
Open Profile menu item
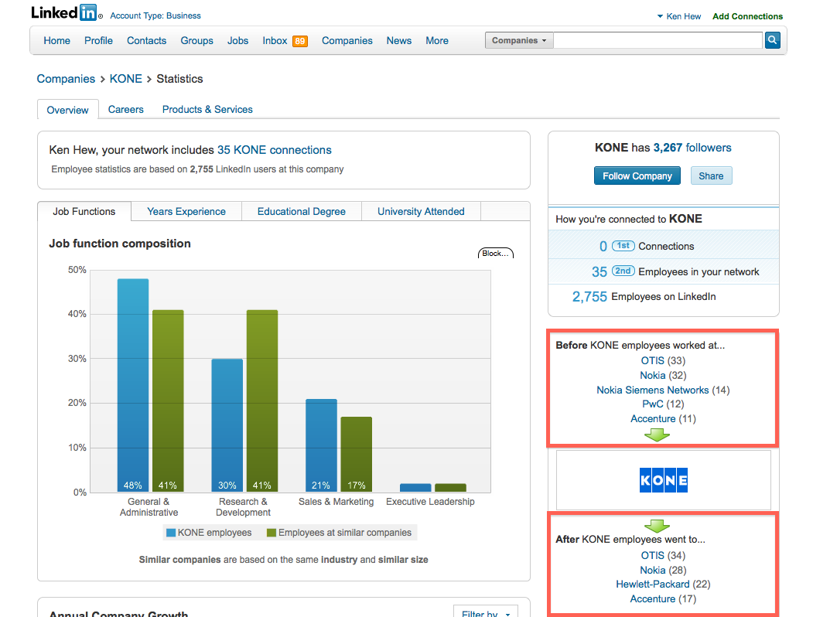tap(98, 40)
